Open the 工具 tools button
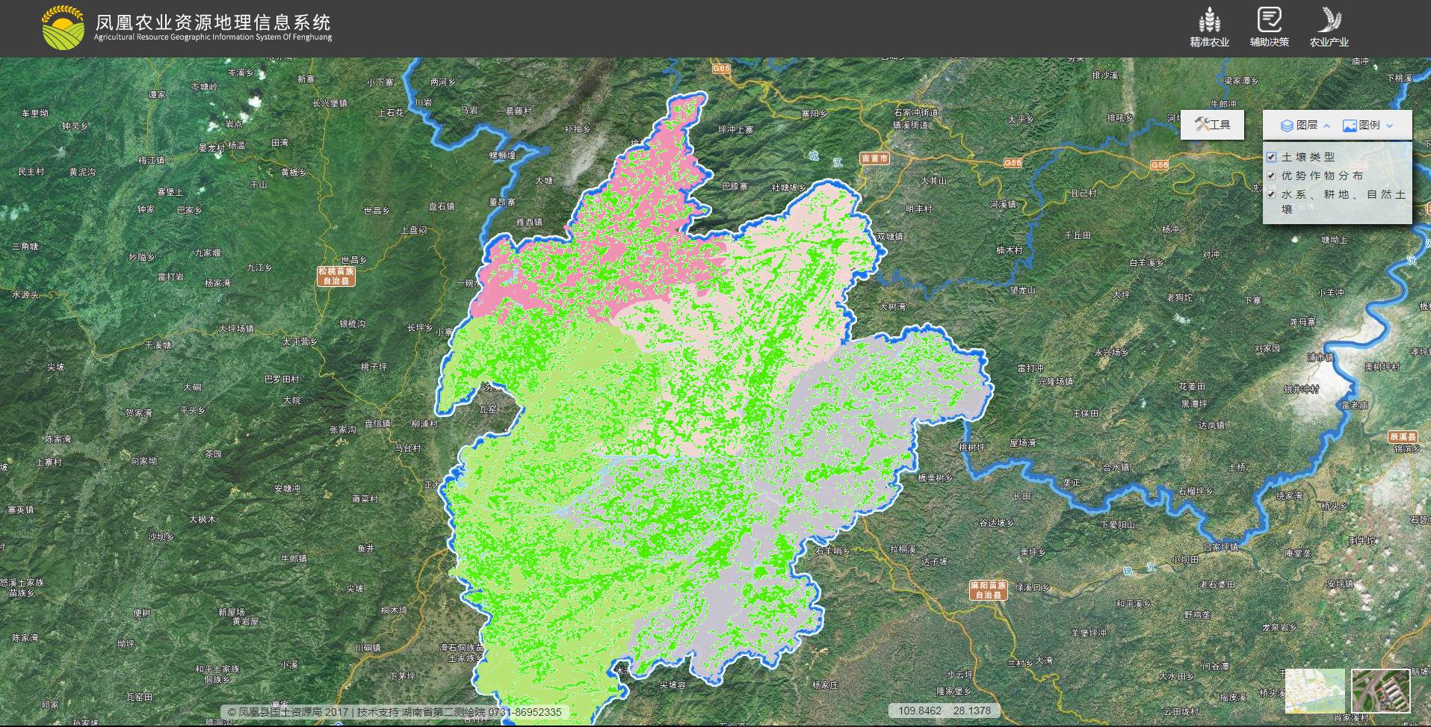The width and height of the screenshot is (1431, 727). [x=1212, y=125]
